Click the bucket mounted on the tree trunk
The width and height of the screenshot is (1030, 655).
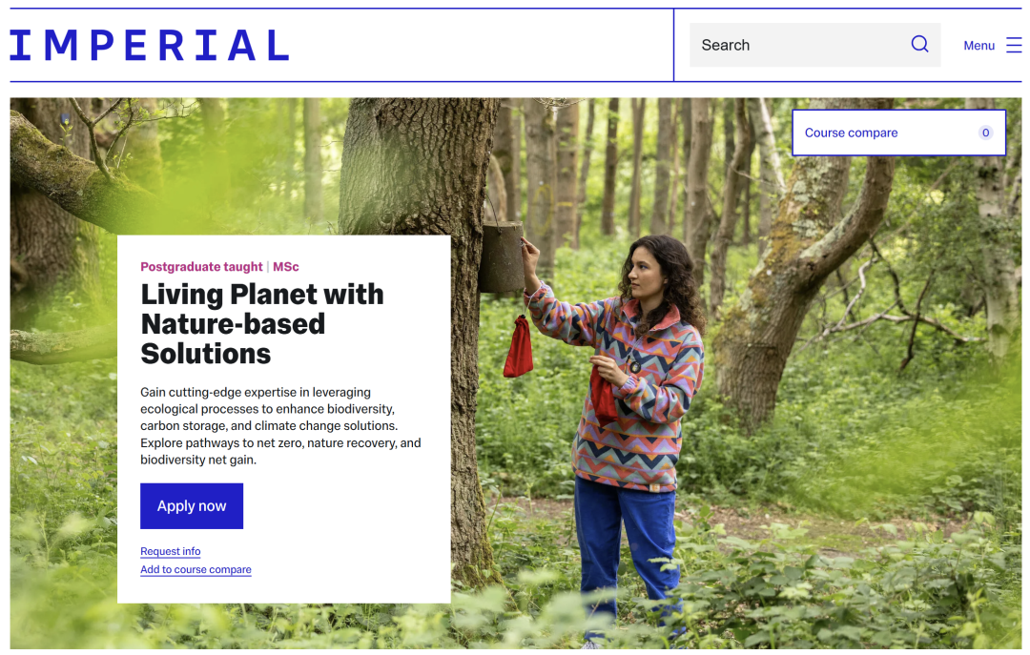point(502,257)
